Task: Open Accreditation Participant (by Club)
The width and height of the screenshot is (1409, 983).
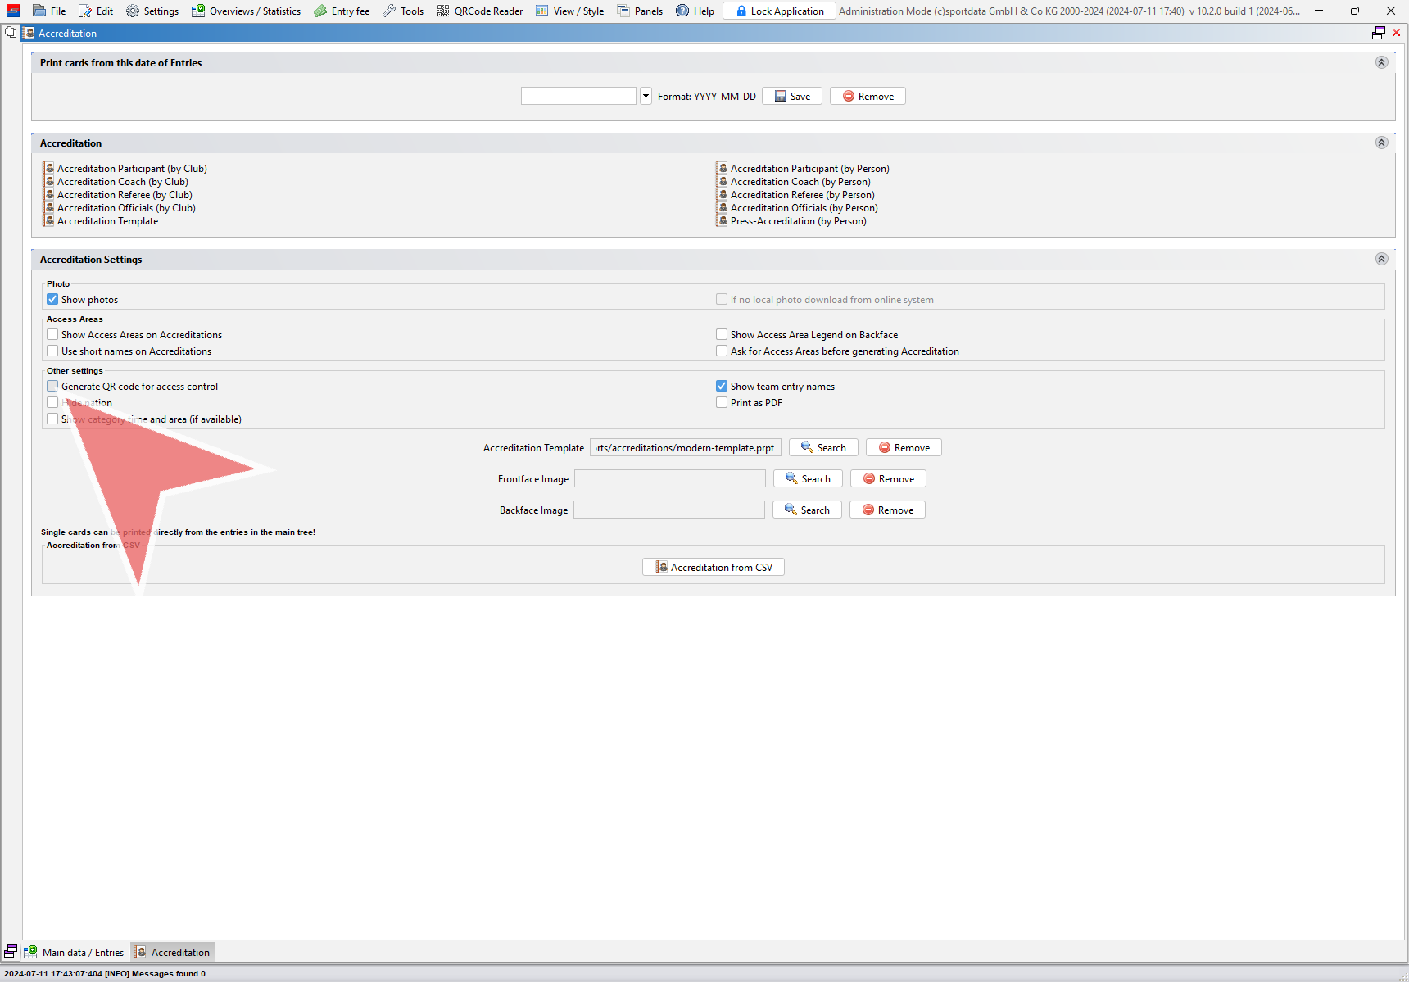Action: (x=131, y=169)
